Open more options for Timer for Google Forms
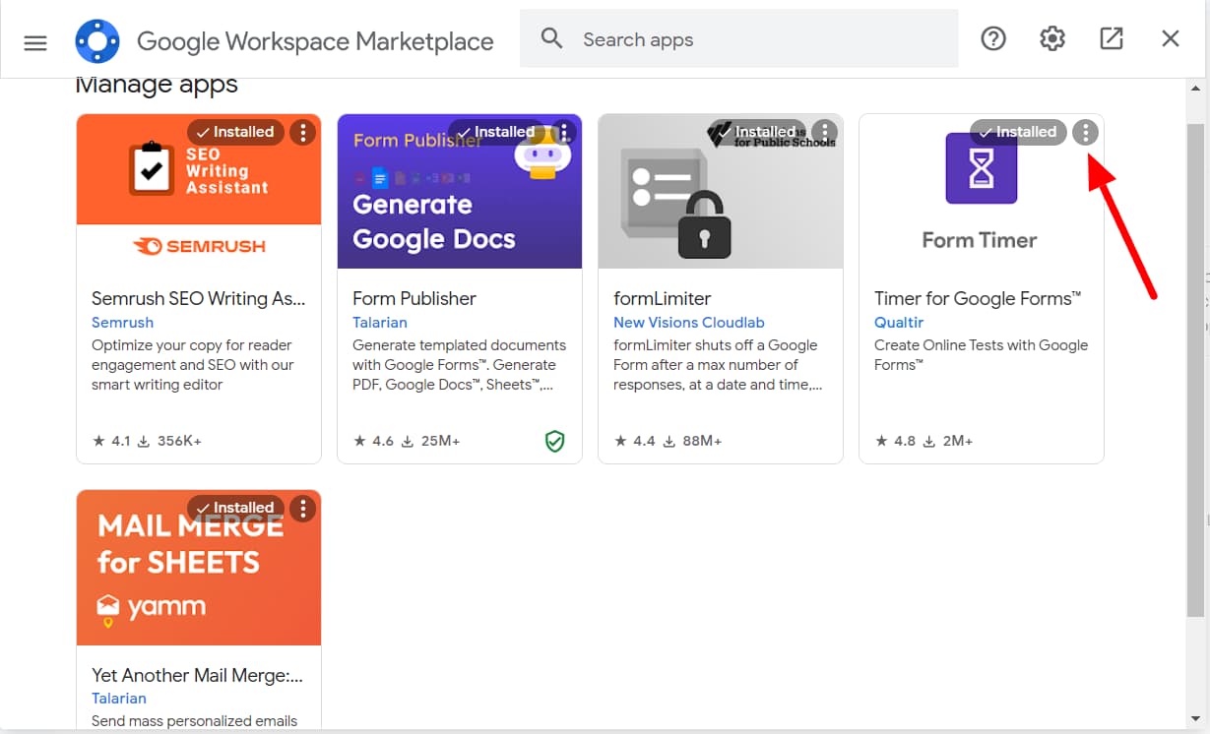This screenshot has width=1210, height=734. pyautogui.click(x=1085, y=132)
